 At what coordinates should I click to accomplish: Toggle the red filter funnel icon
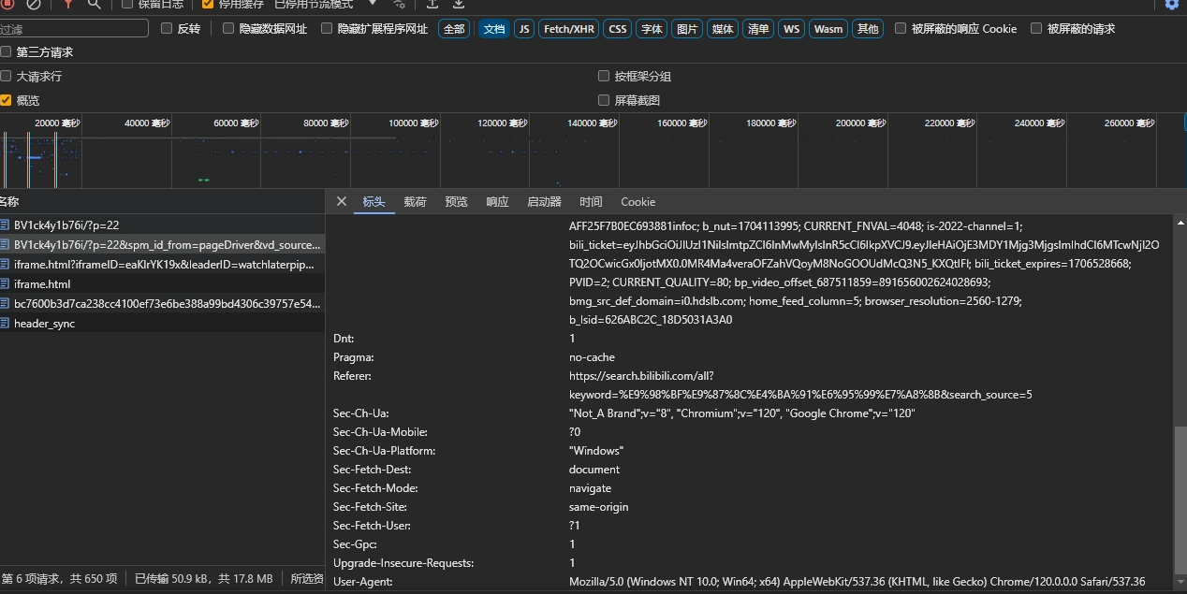(67, 4)
